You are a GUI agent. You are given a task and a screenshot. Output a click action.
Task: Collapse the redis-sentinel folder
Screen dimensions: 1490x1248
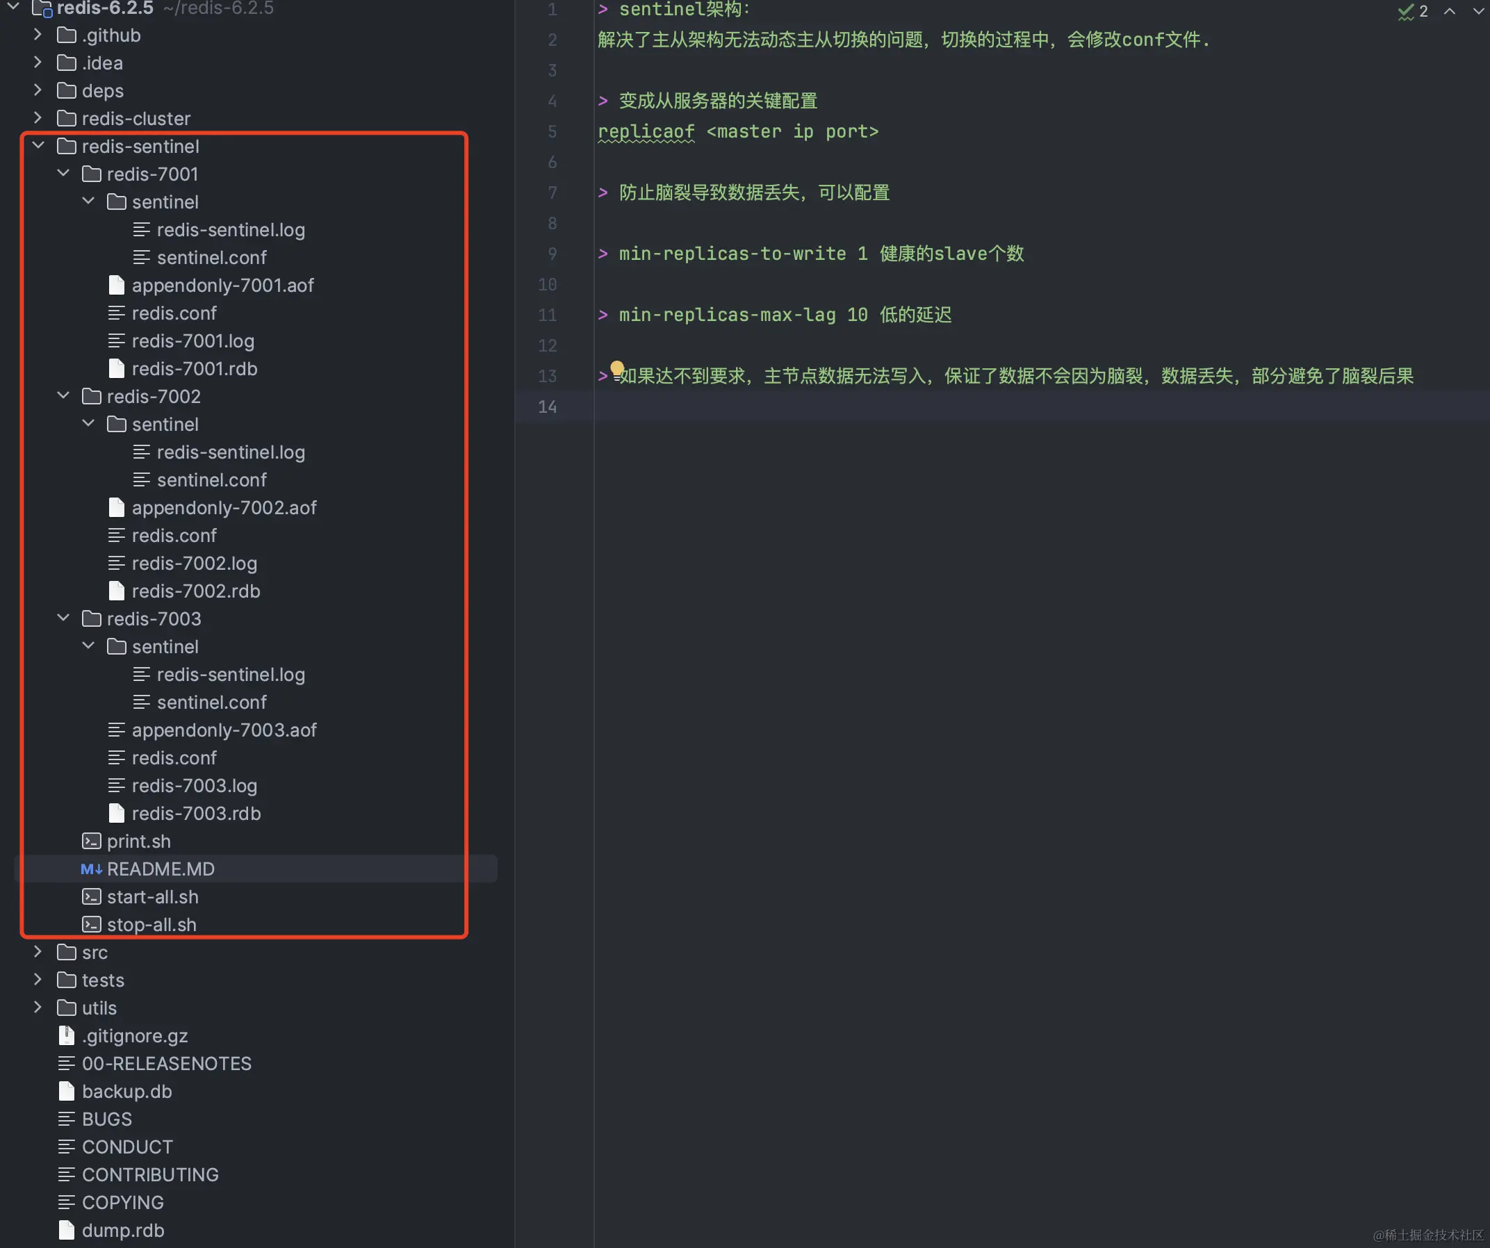tap(38, 145)
